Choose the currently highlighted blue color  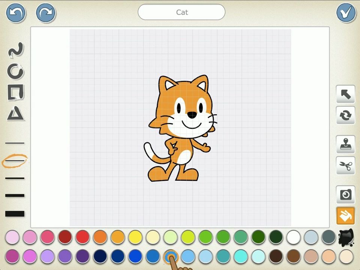point(171,256)
